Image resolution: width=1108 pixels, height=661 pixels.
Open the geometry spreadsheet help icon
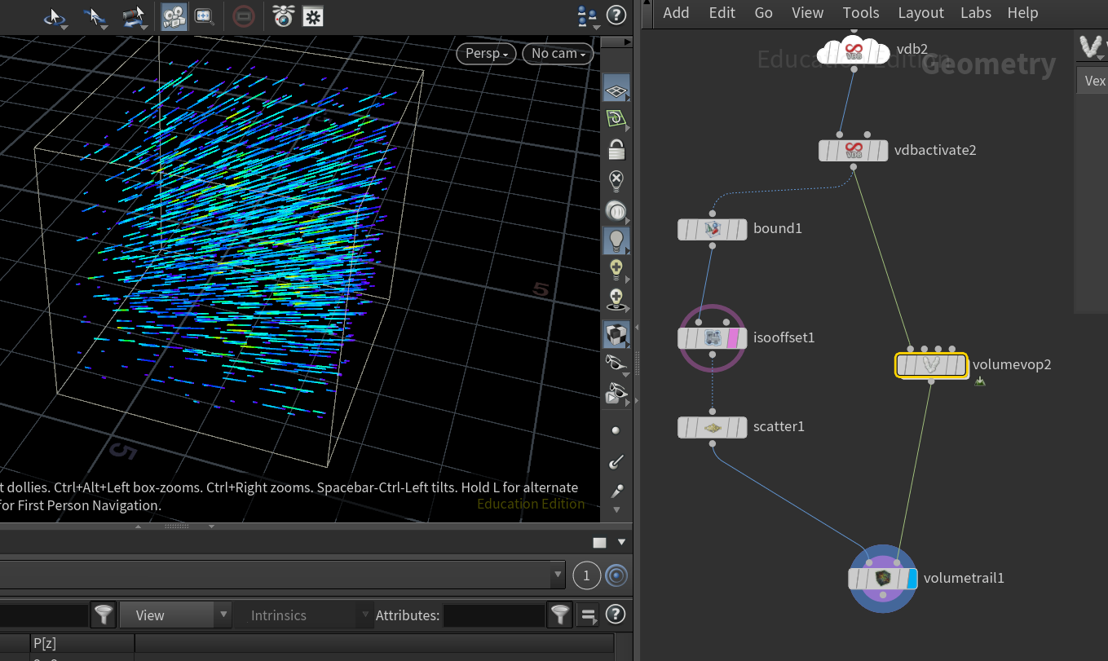[616, 615]
